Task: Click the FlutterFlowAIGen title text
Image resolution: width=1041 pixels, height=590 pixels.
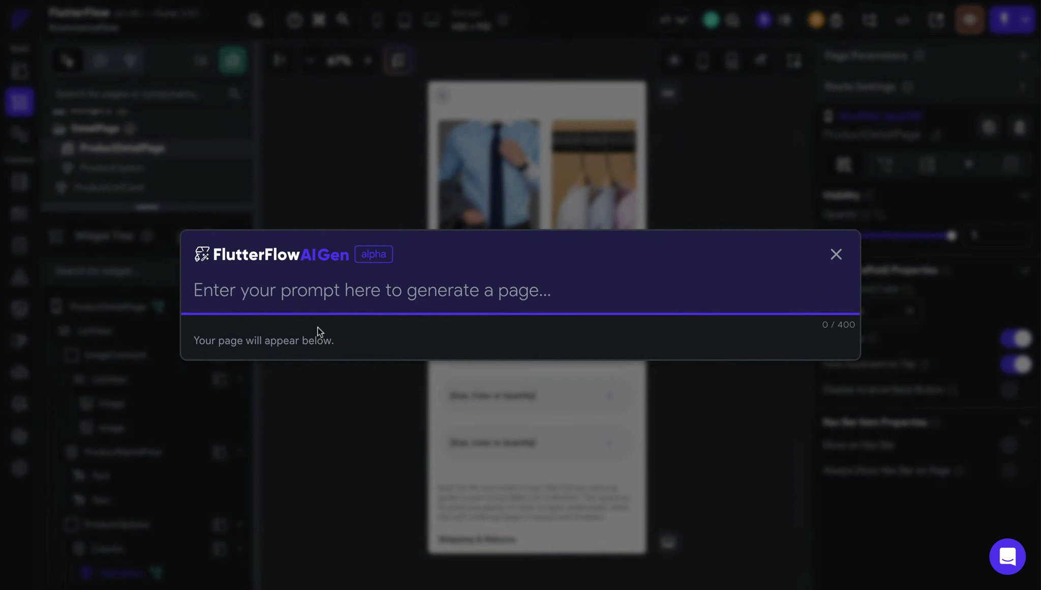Action: pos(281,255)
